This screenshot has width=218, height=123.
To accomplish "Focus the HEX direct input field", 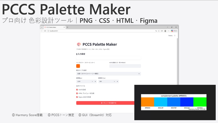I will (x=125, y=66).
